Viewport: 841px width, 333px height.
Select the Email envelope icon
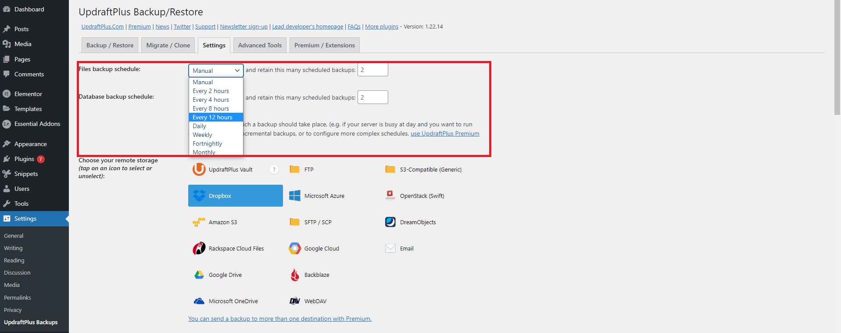point(390,248)
